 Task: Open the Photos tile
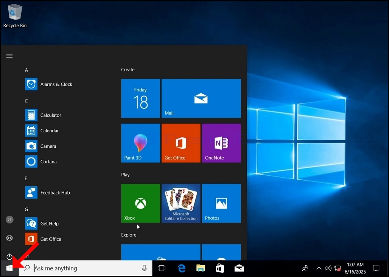pos(221,203)
